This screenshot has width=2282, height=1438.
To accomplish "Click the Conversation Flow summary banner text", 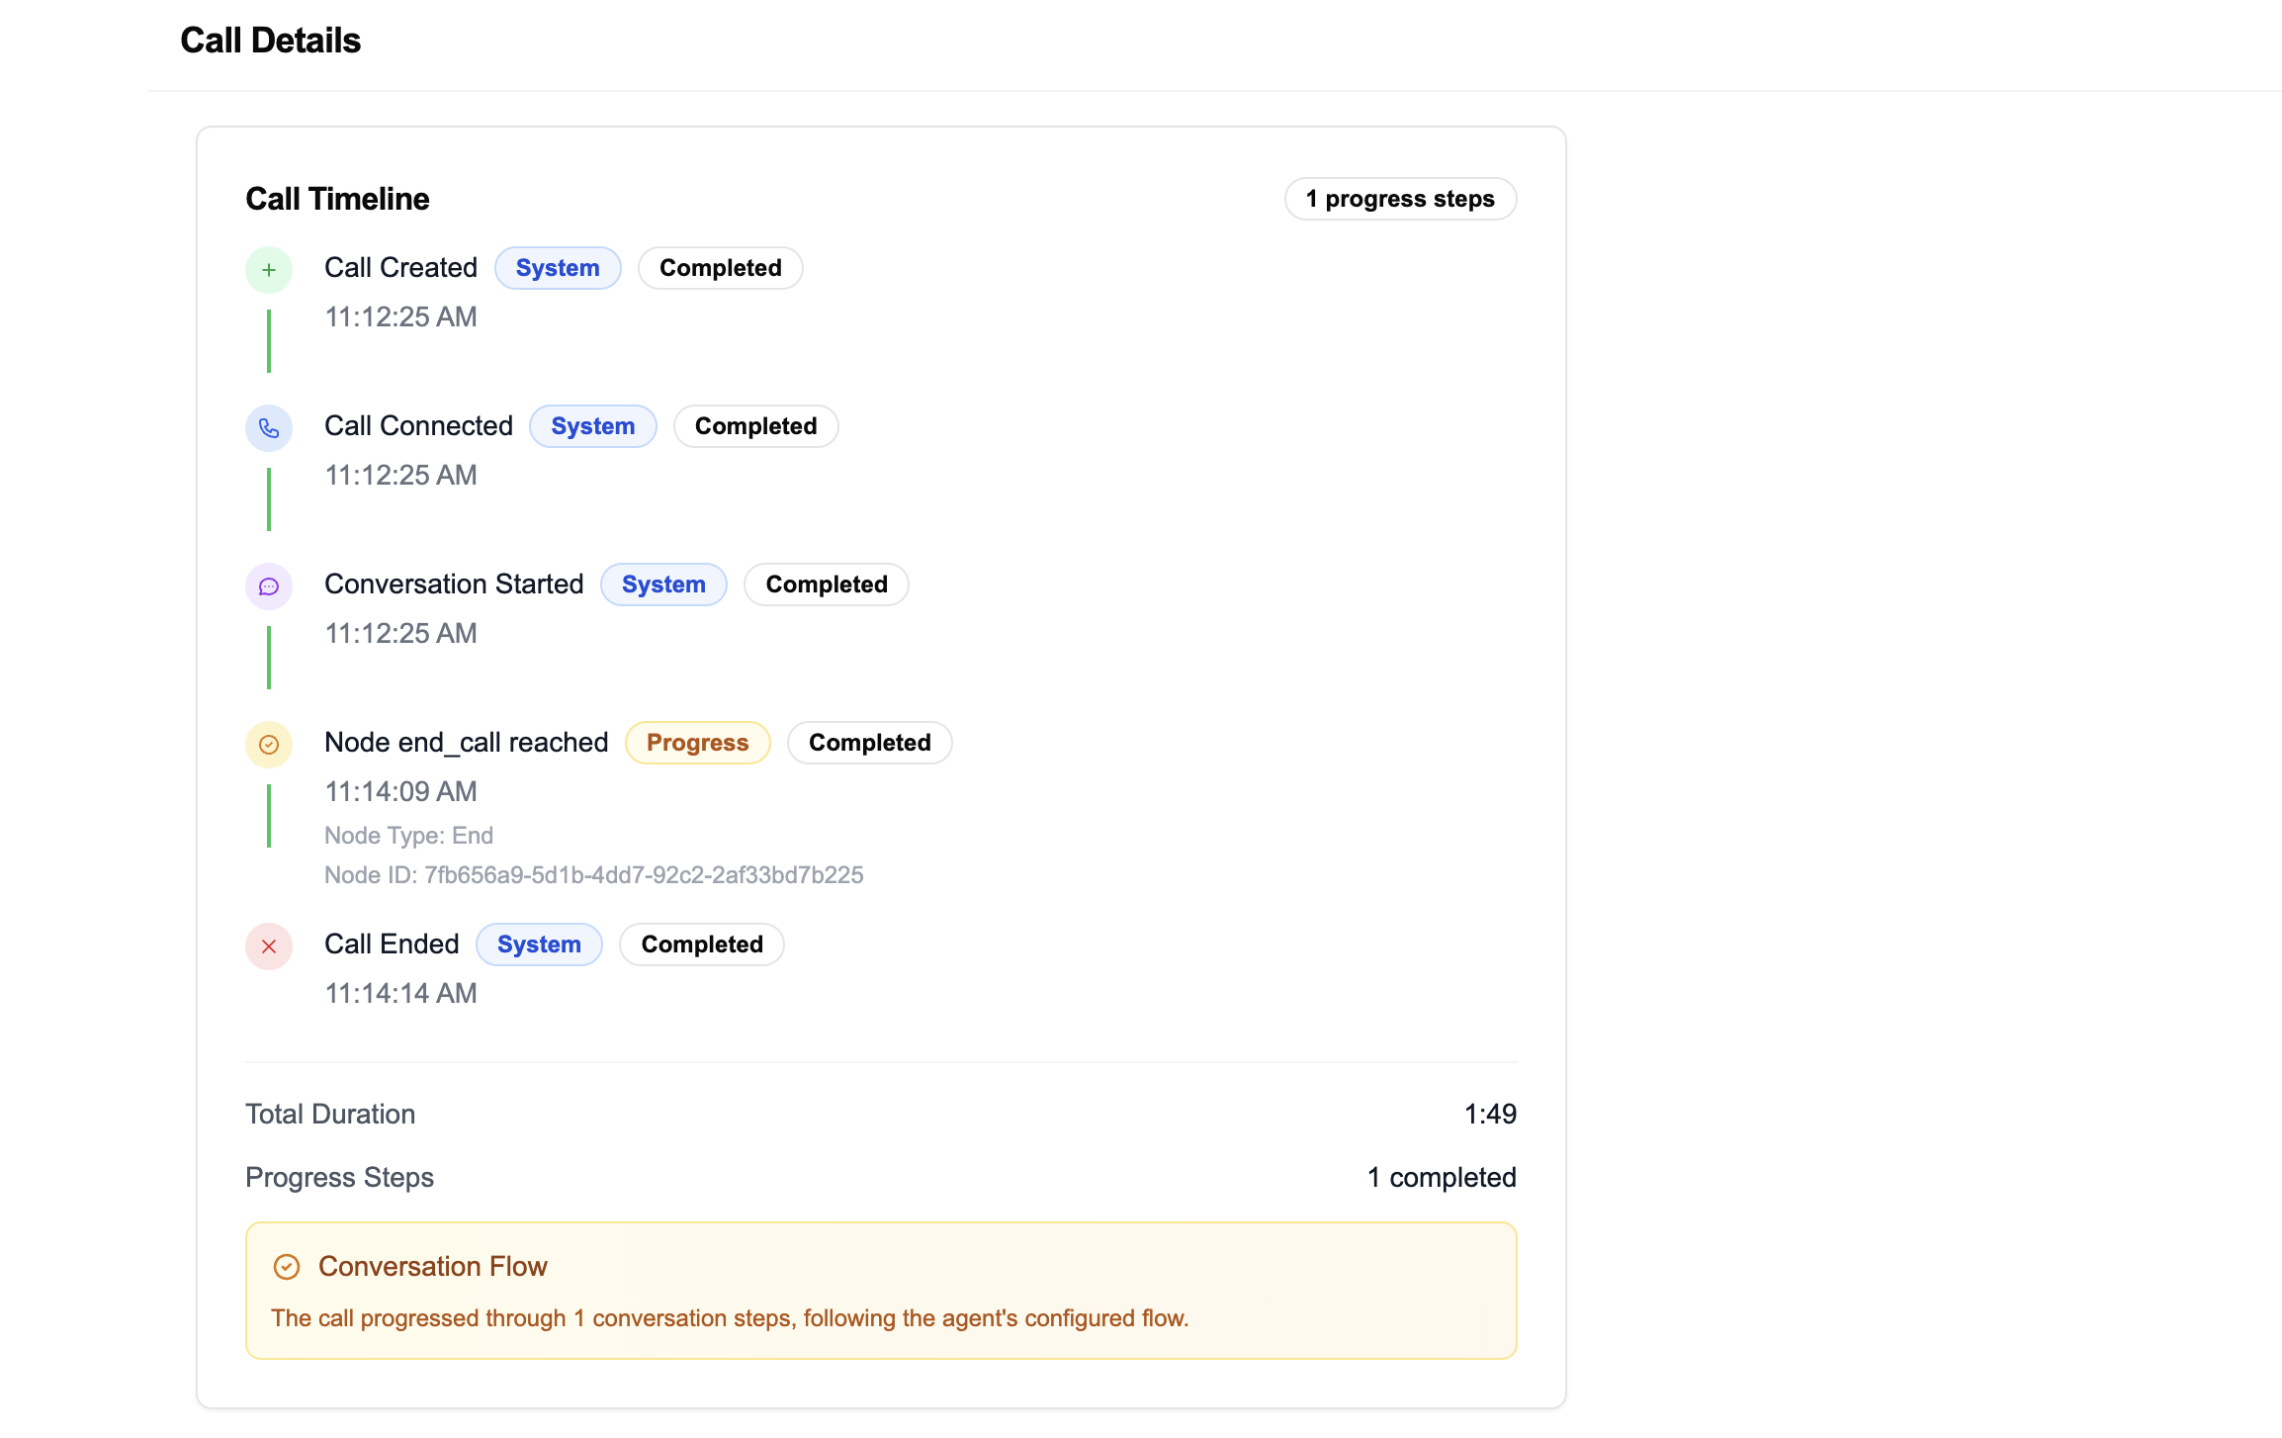I will [730, 1318].
